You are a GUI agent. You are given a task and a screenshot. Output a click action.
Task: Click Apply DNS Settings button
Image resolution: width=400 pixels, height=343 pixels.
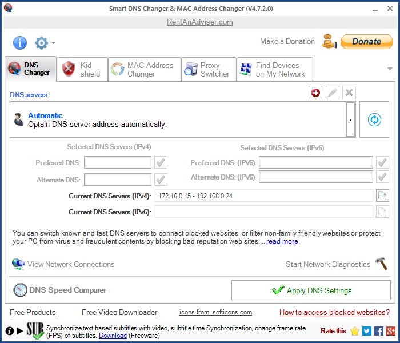pyautogui.click(x=311, y=290)
